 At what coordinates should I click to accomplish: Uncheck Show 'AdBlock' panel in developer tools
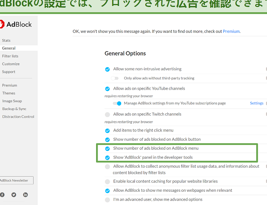coord(108,157)
